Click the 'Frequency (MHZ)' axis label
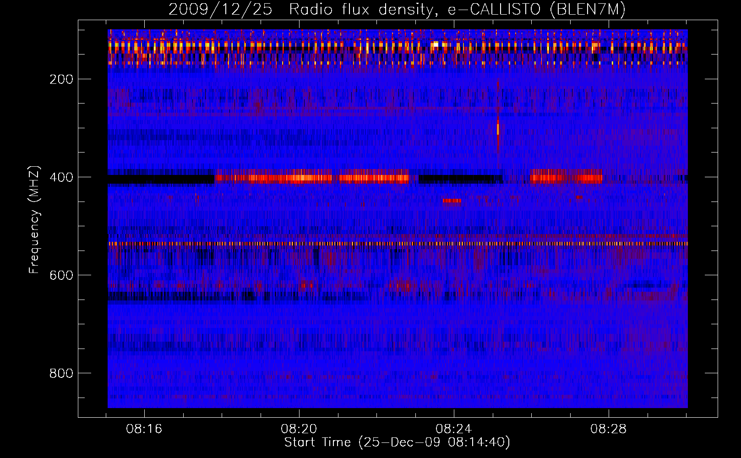Screen dimensions: 741x458 34,219
